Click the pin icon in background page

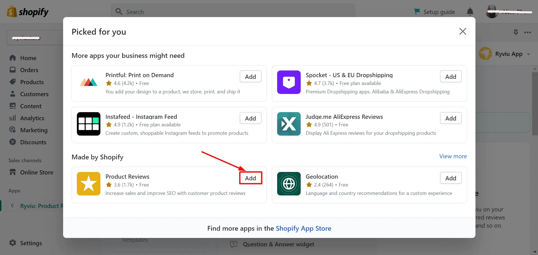click(516, 32)
